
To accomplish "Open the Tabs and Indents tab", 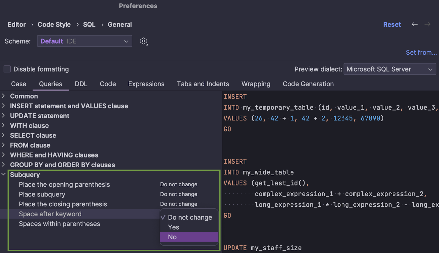I will coord(203,84).
